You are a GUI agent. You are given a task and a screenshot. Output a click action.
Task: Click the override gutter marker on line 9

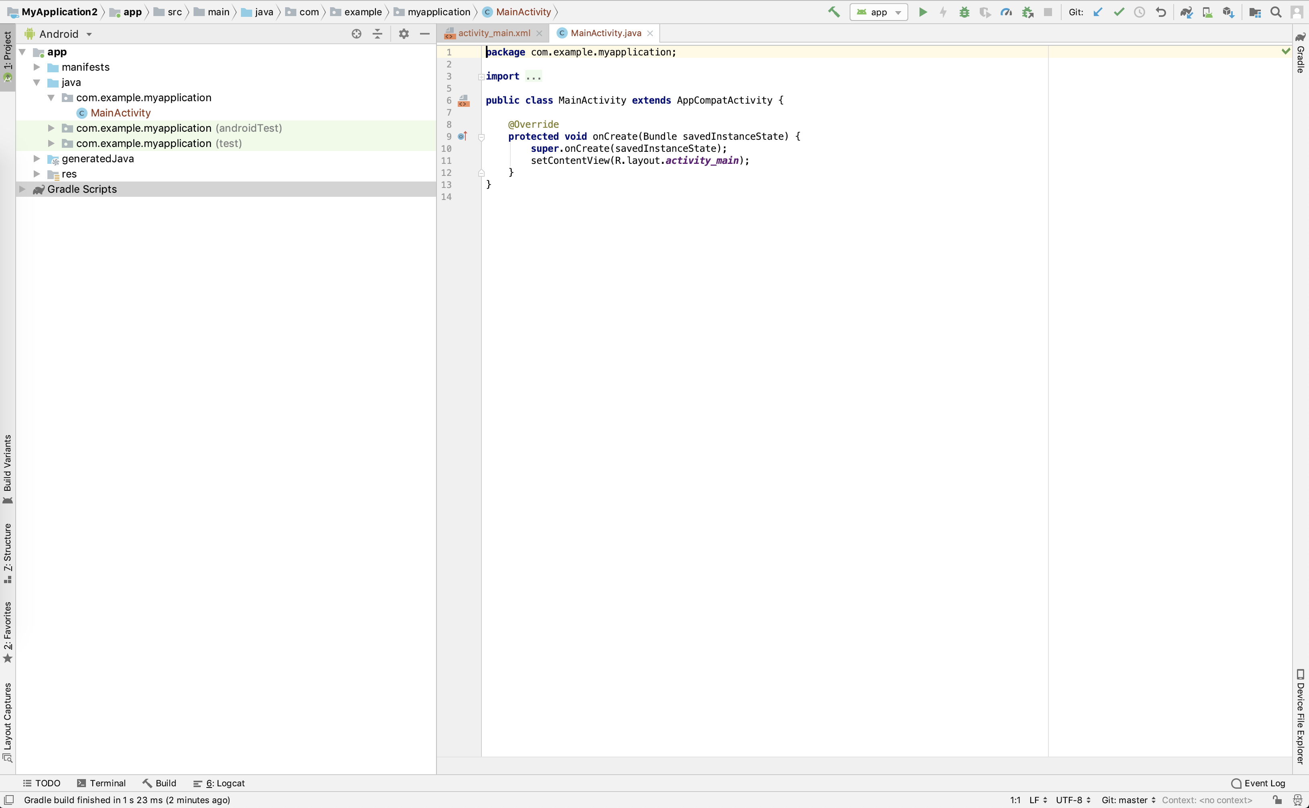click(463, 136)
